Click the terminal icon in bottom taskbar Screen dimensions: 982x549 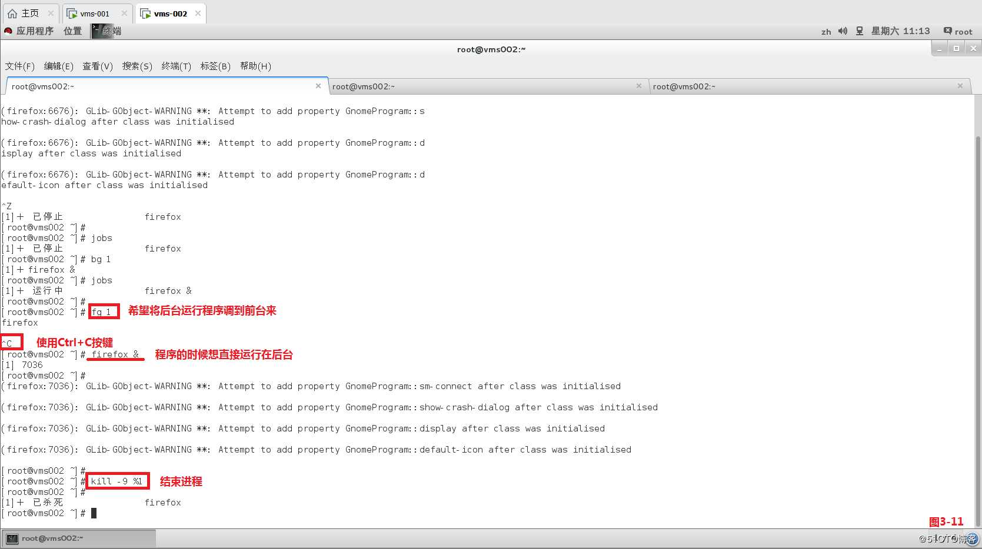[12, 538]
